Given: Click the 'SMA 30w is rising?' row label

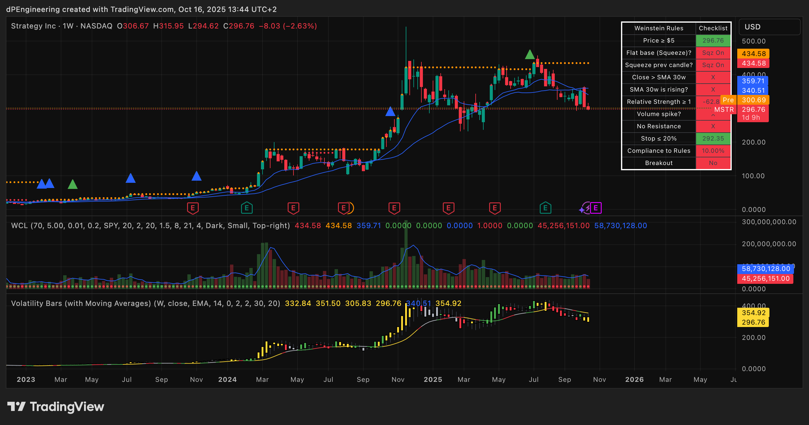Looking at the screenshot, I should [x=658, y=89].
